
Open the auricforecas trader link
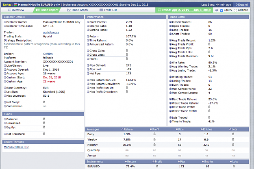(51, 32)
